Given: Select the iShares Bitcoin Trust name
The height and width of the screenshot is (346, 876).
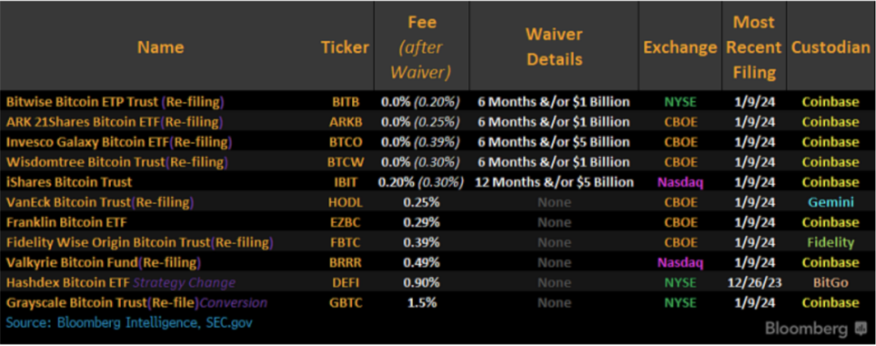Looking at the screenshot, I should tap(69, 182).
